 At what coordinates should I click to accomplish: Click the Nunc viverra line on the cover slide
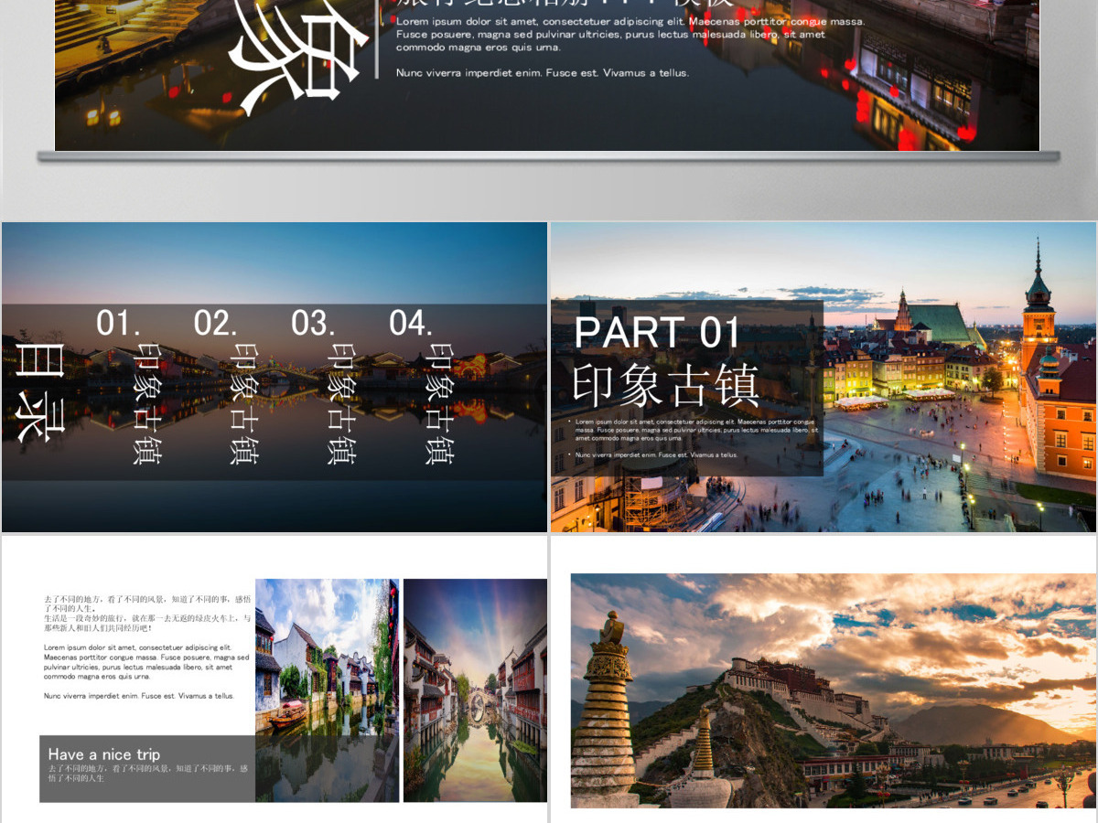(x=543, y=72)
